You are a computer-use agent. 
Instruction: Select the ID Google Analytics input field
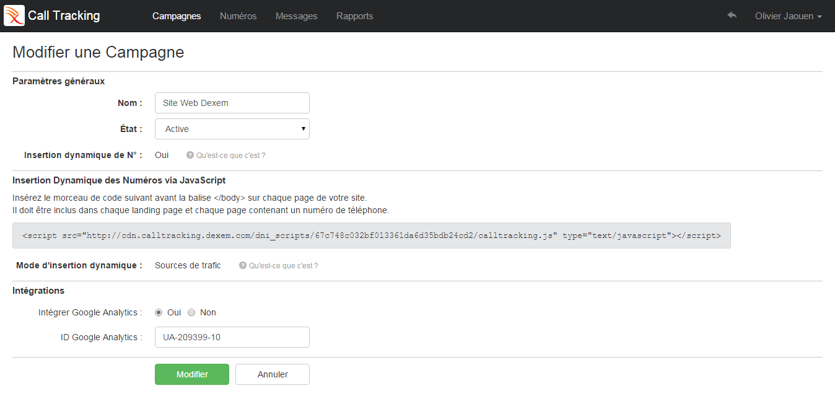(232, 337)
